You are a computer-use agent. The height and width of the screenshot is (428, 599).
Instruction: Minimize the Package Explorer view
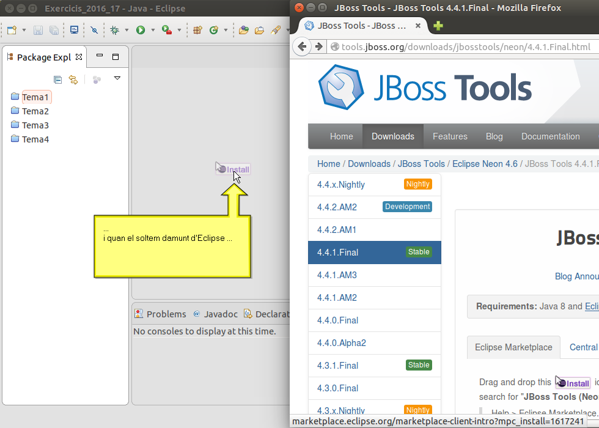(x=100, y=56)
